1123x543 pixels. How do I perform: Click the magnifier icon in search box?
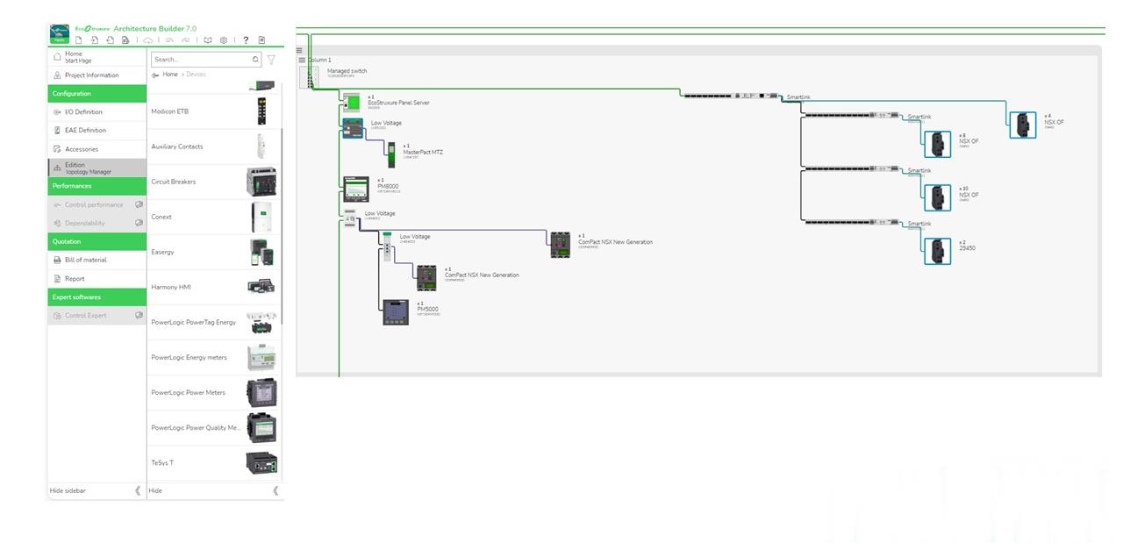pos(255,60)
